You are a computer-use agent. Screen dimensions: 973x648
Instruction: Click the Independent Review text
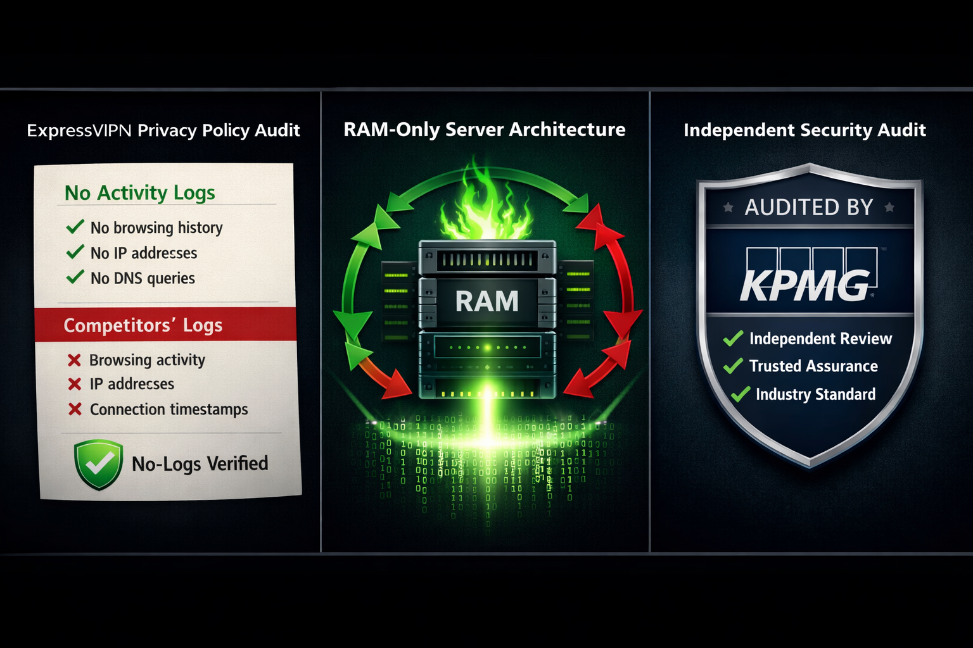[820, 339]
